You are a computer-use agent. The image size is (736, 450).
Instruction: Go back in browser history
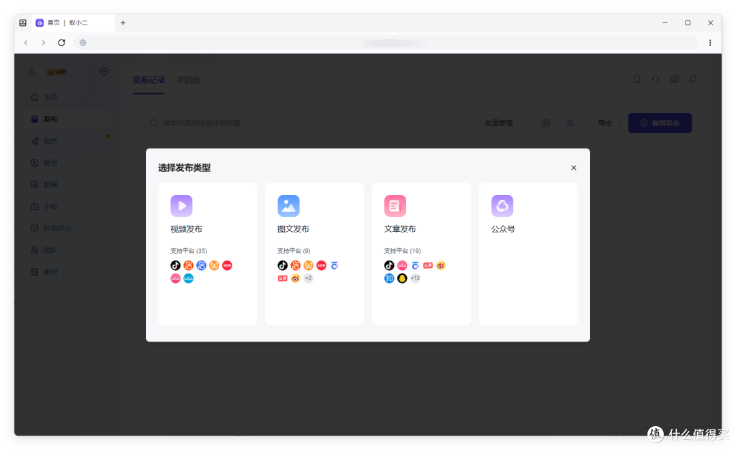[27, 43]
